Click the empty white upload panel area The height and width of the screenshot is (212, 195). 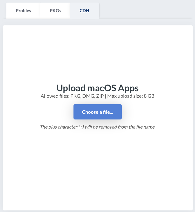97,168
